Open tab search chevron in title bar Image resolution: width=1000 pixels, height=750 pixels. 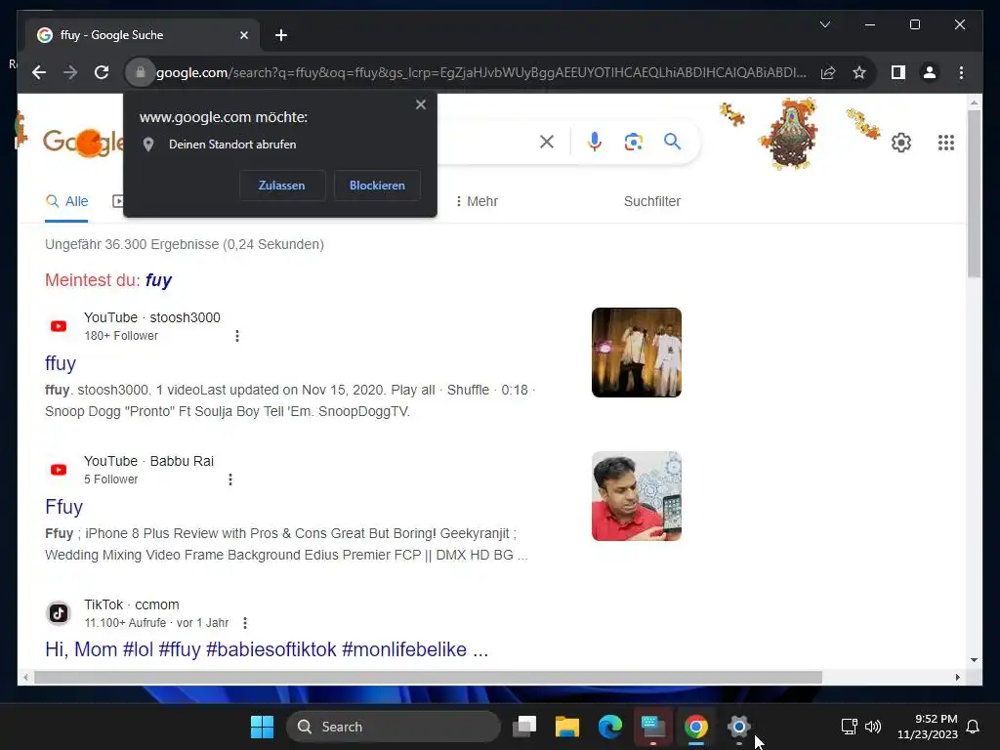point(824,24)
